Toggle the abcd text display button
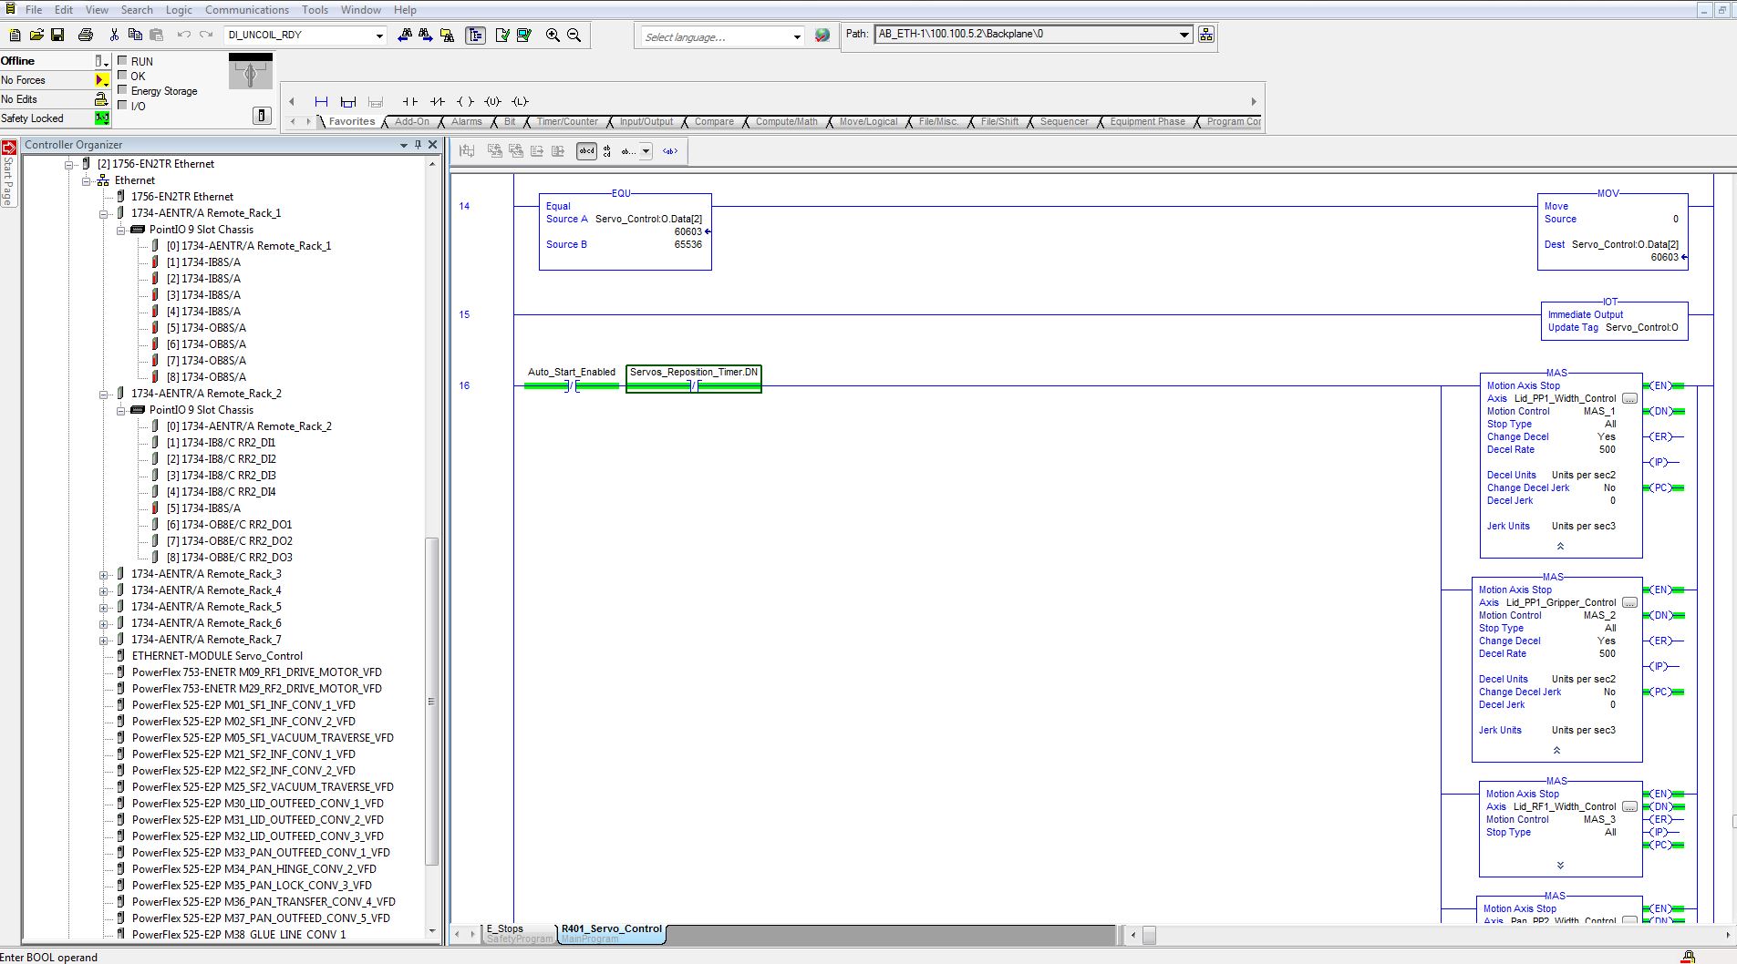Image resolution: width=1737 pixels, height=964 pixels. pyautogui.click(x=586, y=151)
